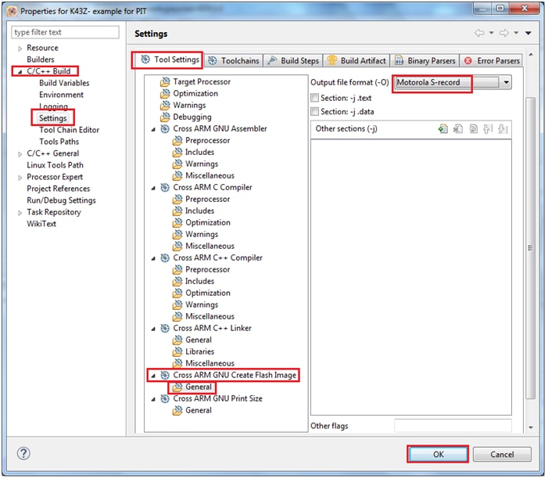Click the Cancel button
The width and height of the screenshot is (548, 479).
point(502,454)
